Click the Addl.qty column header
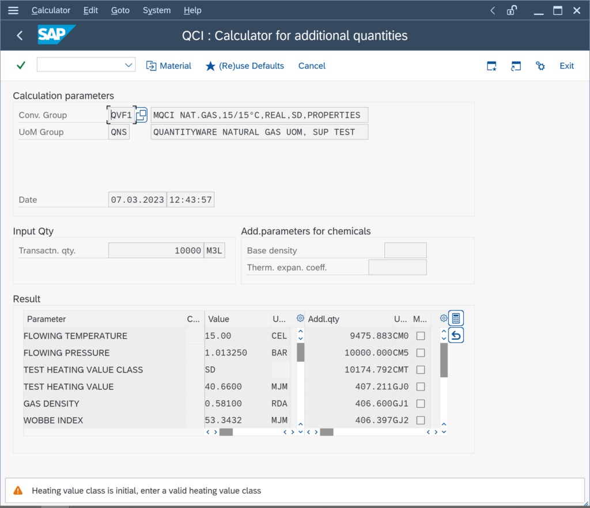The height and width of the screenshot is (508, 590). (x=349, y=319)
